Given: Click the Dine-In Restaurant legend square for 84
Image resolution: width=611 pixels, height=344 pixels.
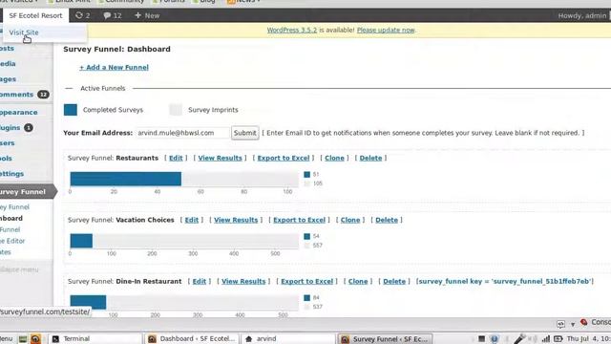Looking at the screenshot, I should point(307,298).
